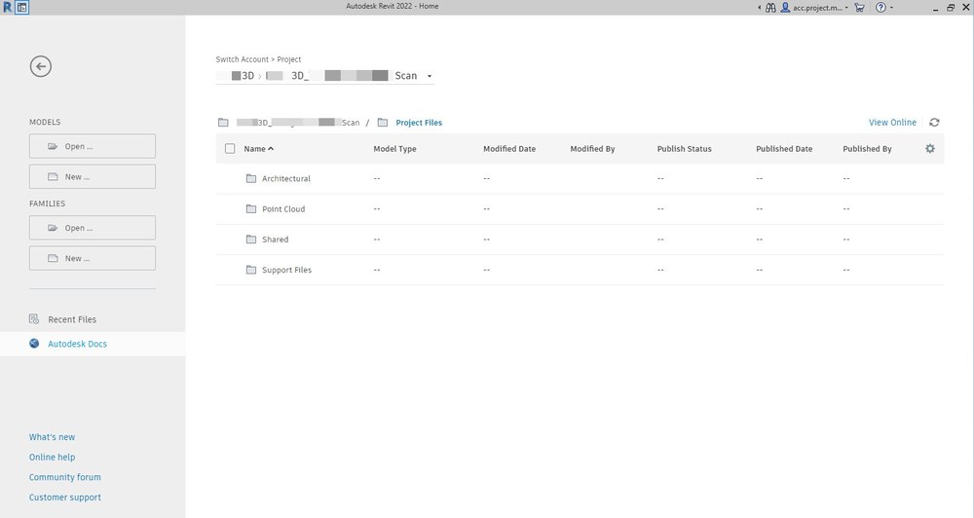Toggle the select-all checkbox in table header

click(x=230, y=148)
